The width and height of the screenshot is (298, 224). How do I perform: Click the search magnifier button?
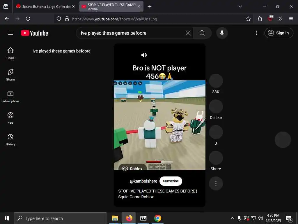[x=202, y=33]
